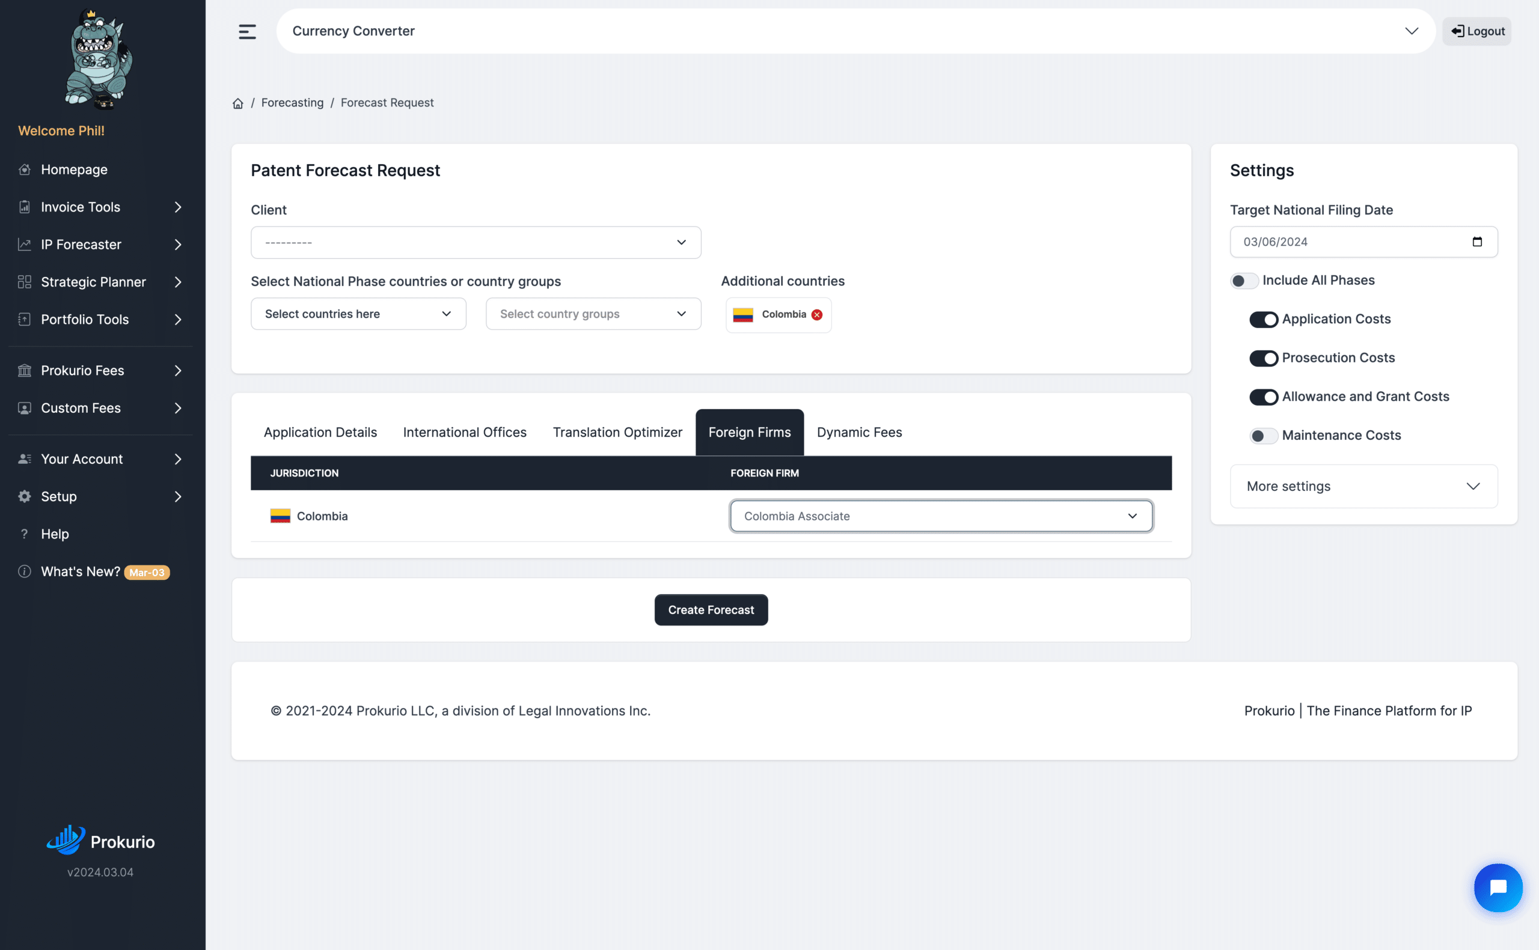Click the Colombia flag in jurisdiction row
Image resolution: width=1539 pixels, height=950 pixels.
click(x=280, y=517)
